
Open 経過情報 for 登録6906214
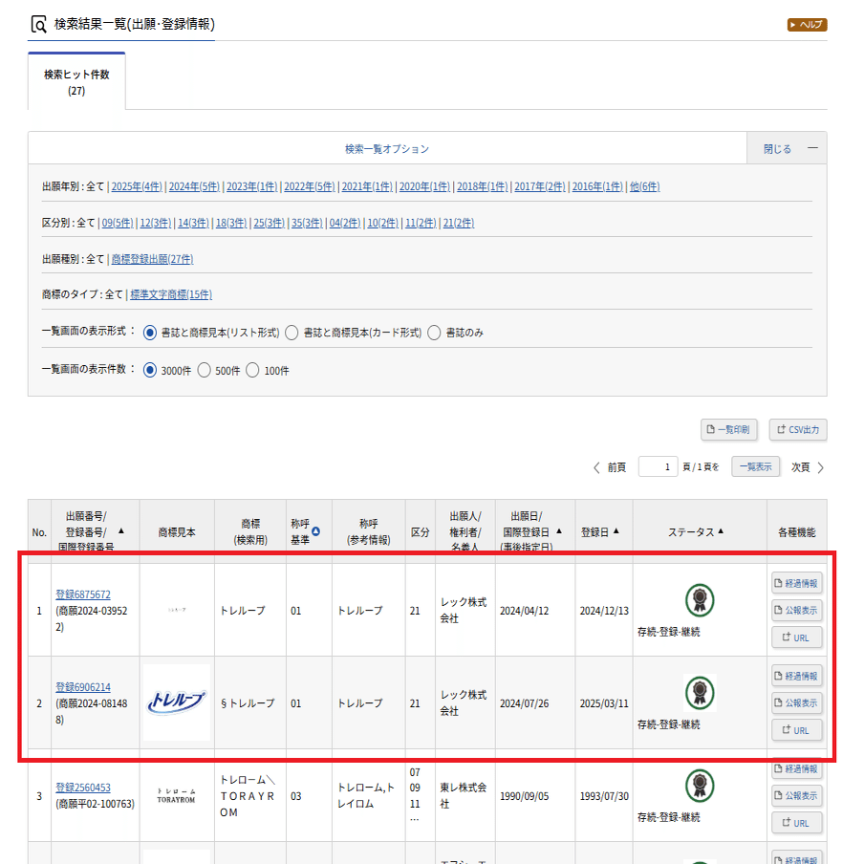coord(797,676)
